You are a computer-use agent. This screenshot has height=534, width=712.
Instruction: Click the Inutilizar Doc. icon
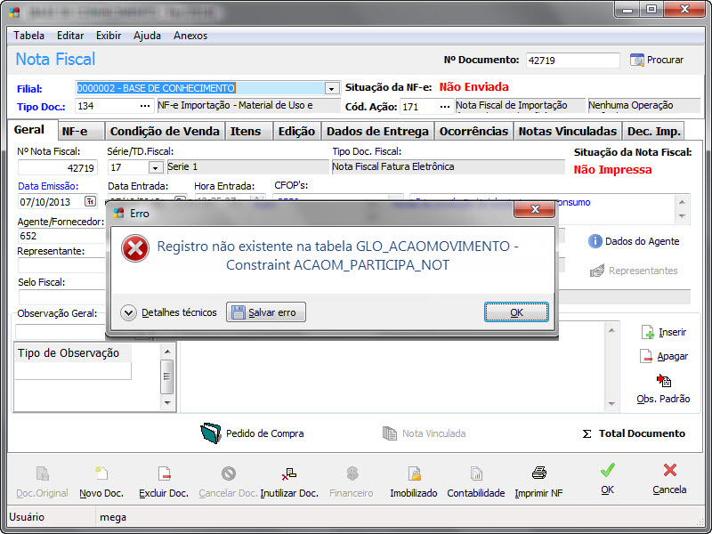(x=289, y=473)
